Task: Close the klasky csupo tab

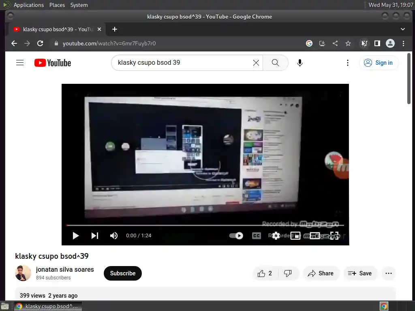Action: coord(99,29)
